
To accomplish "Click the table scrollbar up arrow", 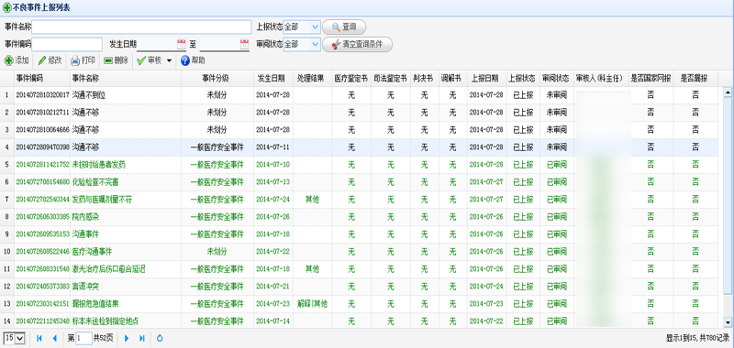I will pyautogui.click(x=728, y=92).
